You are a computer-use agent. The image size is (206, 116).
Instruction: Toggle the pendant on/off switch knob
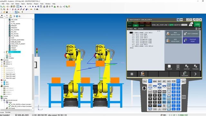(x=144, y=88)
